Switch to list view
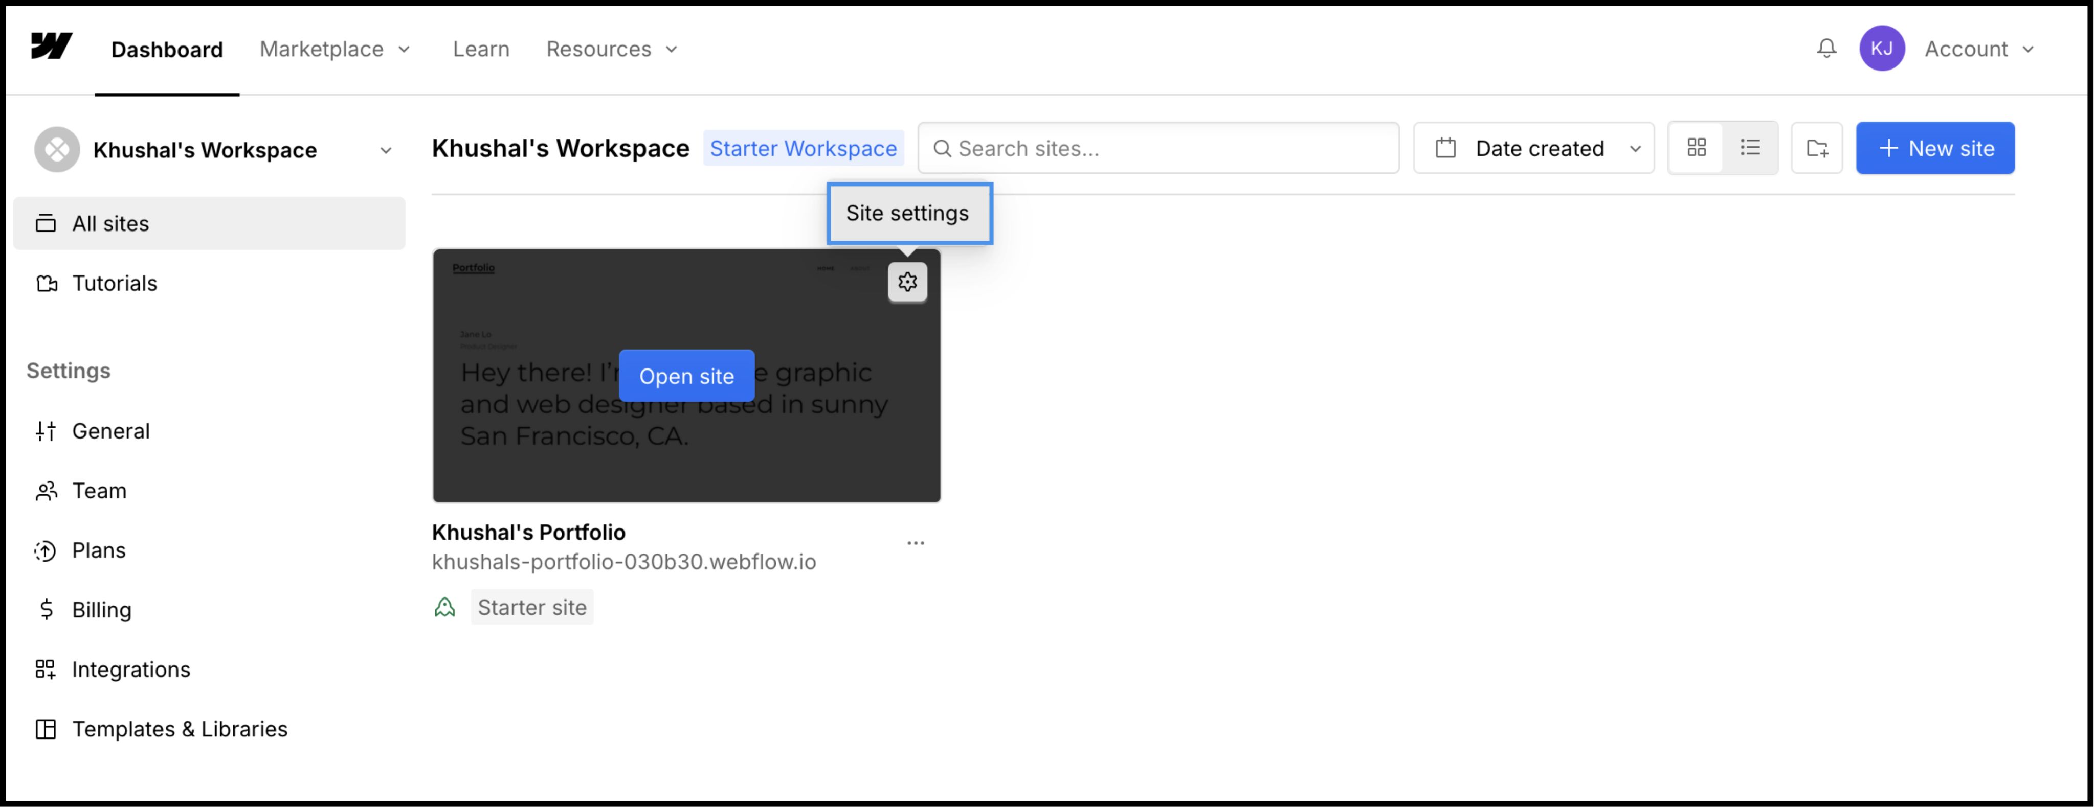The width and height of the screenshot is (2095, 807). pyautogui.click(x=1750, y=147)
